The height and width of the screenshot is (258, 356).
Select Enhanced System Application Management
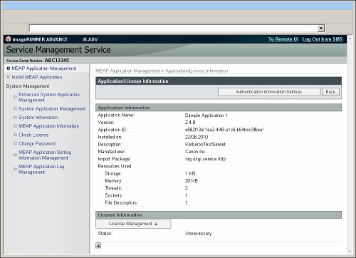49,97
